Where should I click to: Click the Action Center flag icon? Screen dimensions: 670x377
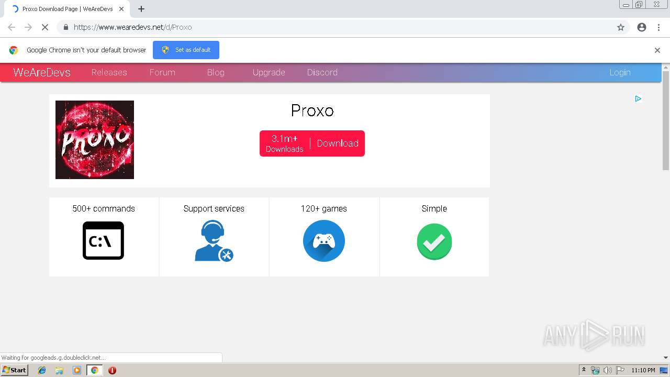click(620, 370)
